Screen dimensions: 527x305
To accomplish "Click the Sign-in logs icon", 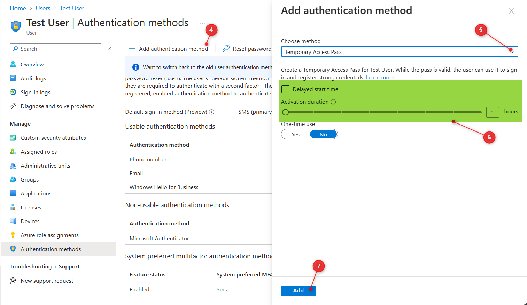I will click(x=13, y=92).
